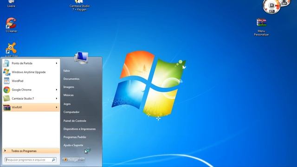This screenshot has height=167, width=297.
Task: Open Painel de Controle
Action: pos(75,121)
